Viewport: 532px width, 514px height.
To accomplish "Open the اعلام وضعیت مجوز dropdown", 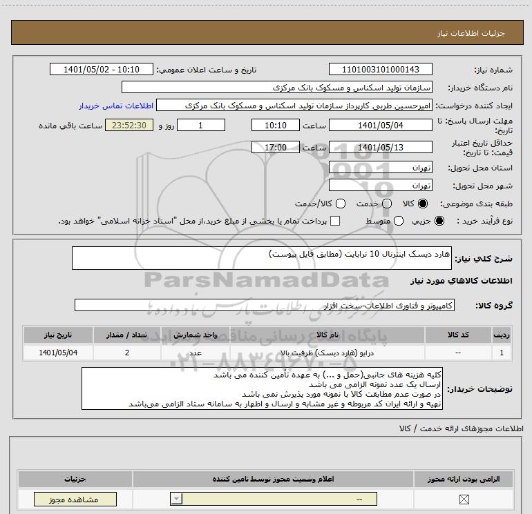I will pos(273,499).
